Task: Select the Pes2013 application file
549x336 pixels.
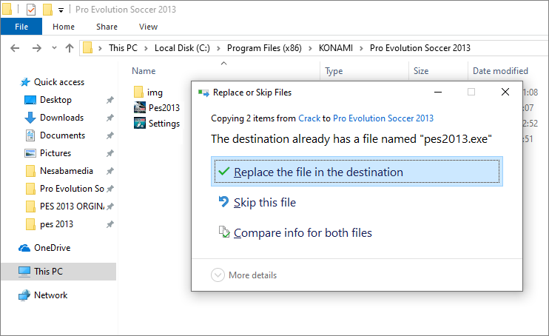Action: (157, 107)
